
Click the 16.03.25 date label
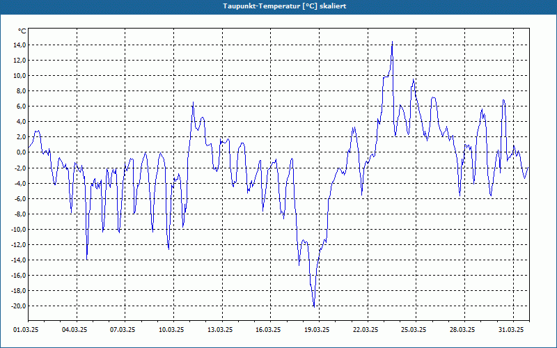point(268,330)
